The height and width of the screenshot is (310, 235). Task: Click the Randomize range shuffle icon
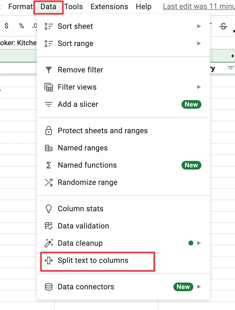49,182
